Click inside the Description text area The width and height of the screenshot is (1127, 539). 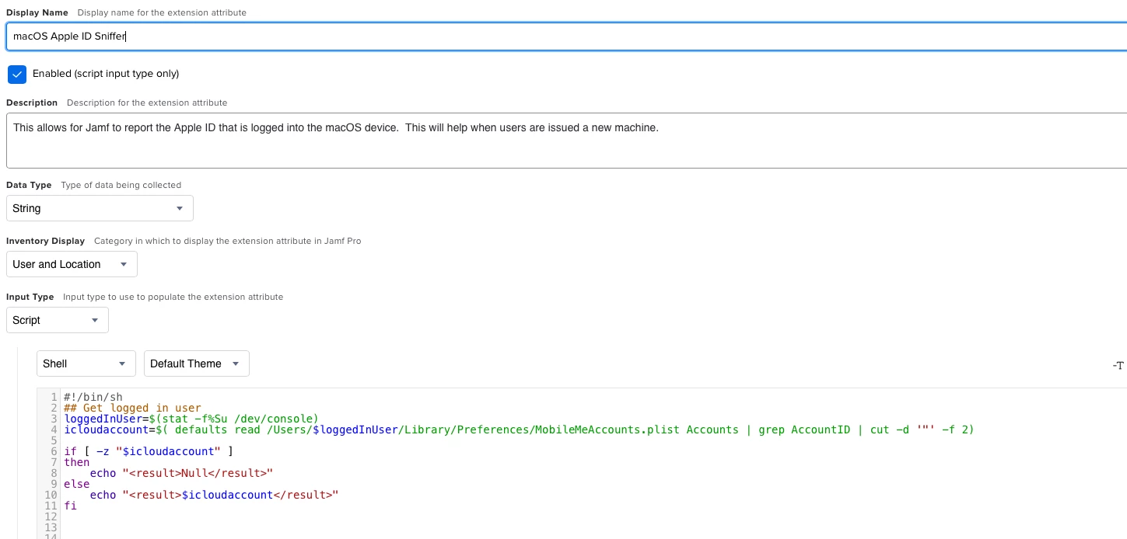[x=566, y=141]
